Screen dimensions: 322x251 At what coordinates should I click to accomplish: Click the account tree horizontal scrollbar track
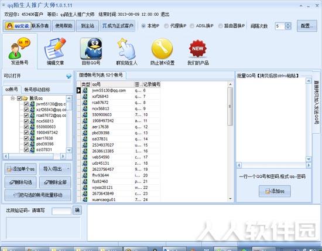click(35, 157)
